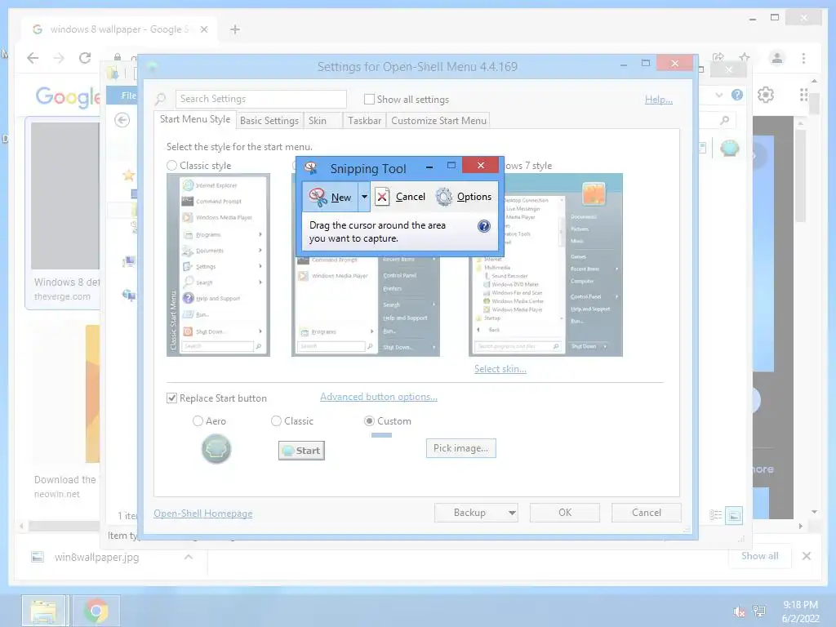Select the Custom button radio option
This screenshot has height=627, width=836.
pos(369,421)
